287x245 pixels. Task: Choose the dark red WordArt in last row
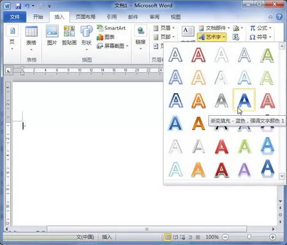[221, 170]
